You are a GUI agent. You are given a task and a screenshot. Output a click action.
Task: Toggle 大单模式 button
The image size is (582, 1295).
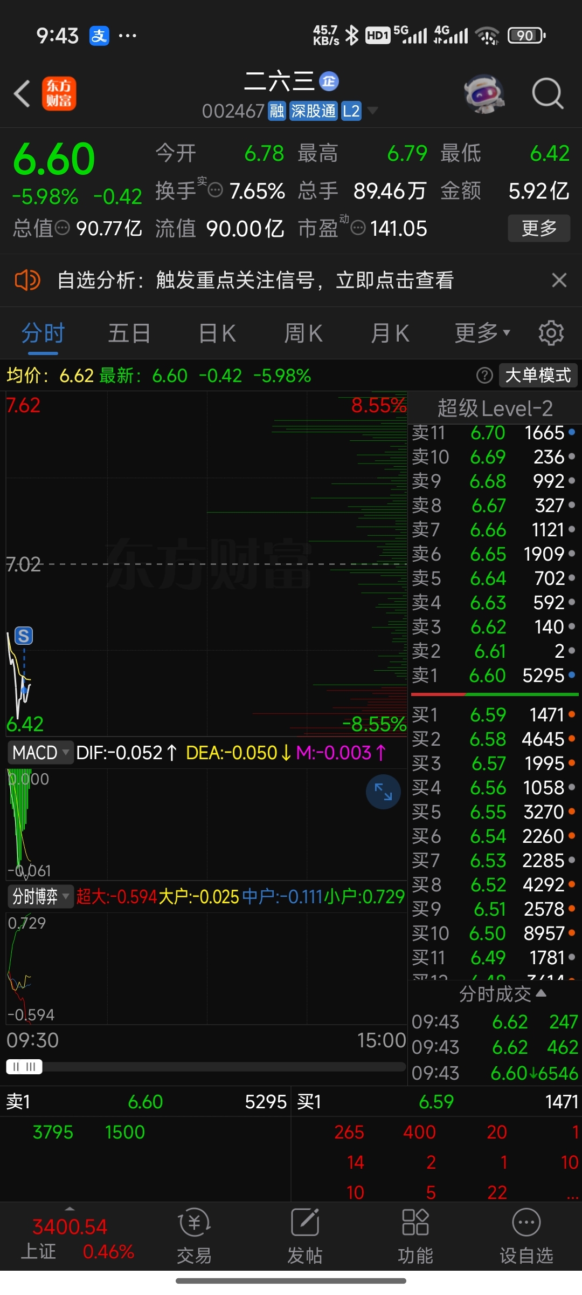point(538,375)
